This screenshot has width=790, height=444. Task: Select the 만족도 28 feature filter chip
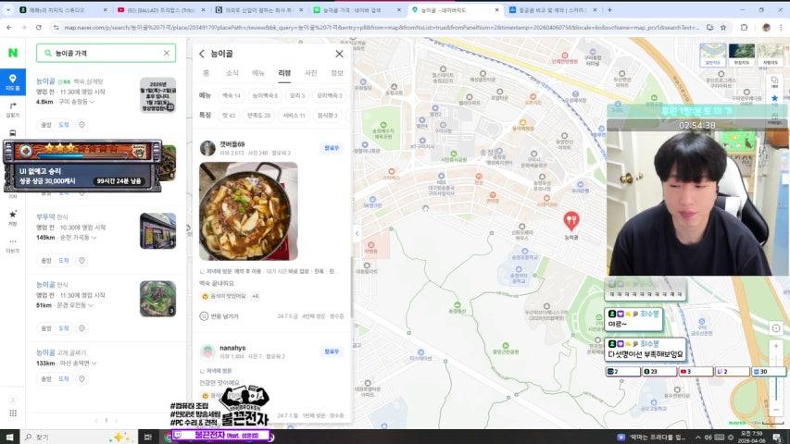(258, 116)
